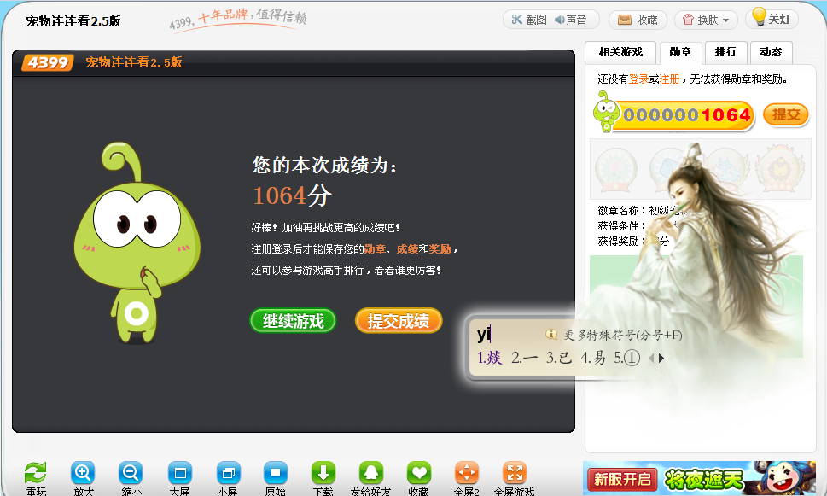The height and width of the screenshot is (496, 827).
Task: Toggle the 声音 sound speaker
Action: pos(571,20)
